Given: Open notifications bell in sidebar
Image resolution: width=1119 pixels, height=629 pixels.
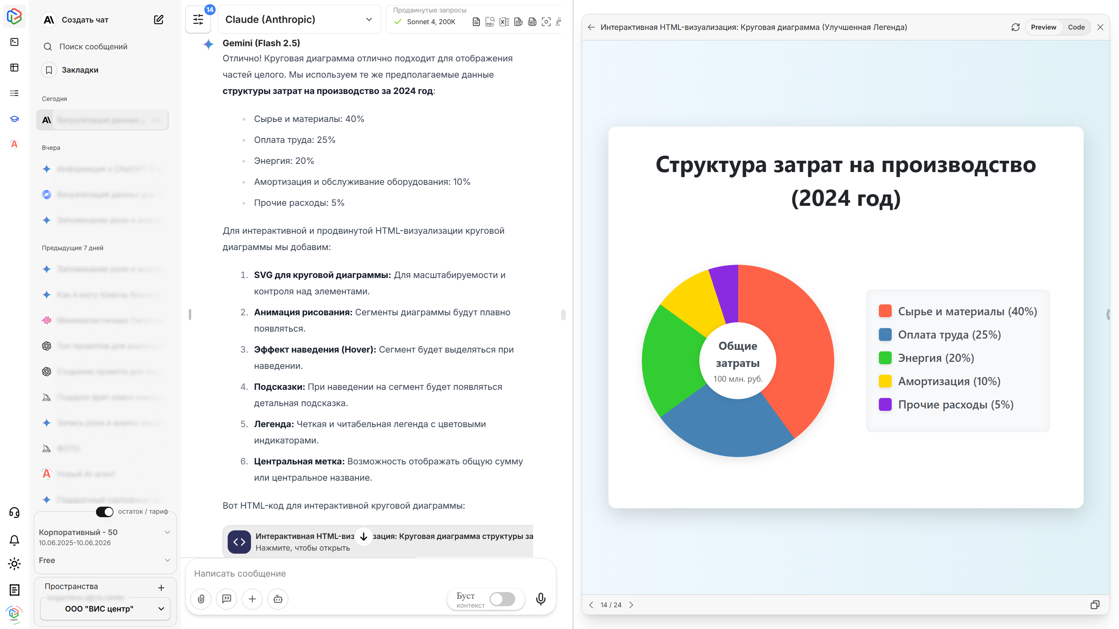Looking at the screenshot, I should tap(14, 540).
